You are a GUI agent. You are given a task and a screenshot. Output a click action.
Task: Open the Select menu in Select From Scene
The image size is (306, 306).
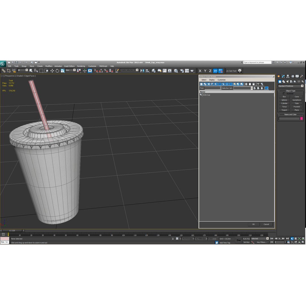[204, 80]
